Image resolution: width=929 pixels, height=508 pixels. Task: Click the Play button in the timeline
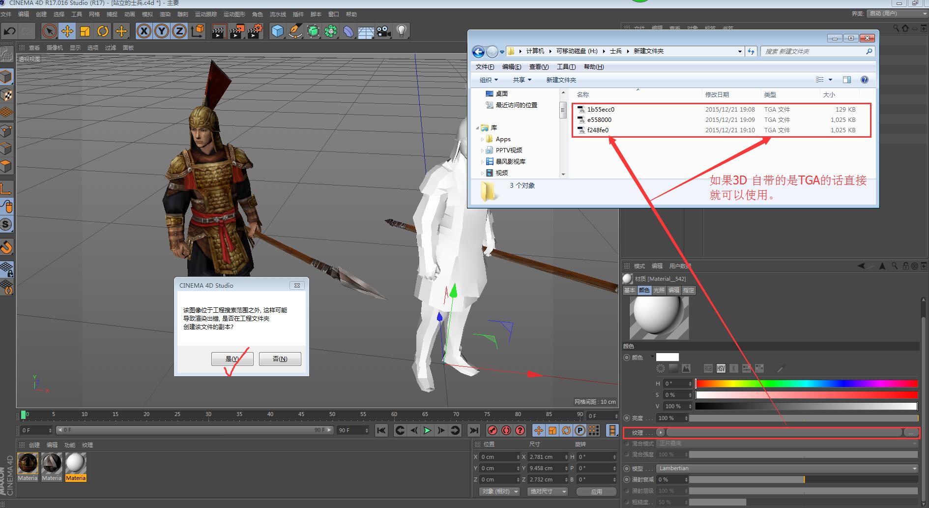(x=427, y=430)
